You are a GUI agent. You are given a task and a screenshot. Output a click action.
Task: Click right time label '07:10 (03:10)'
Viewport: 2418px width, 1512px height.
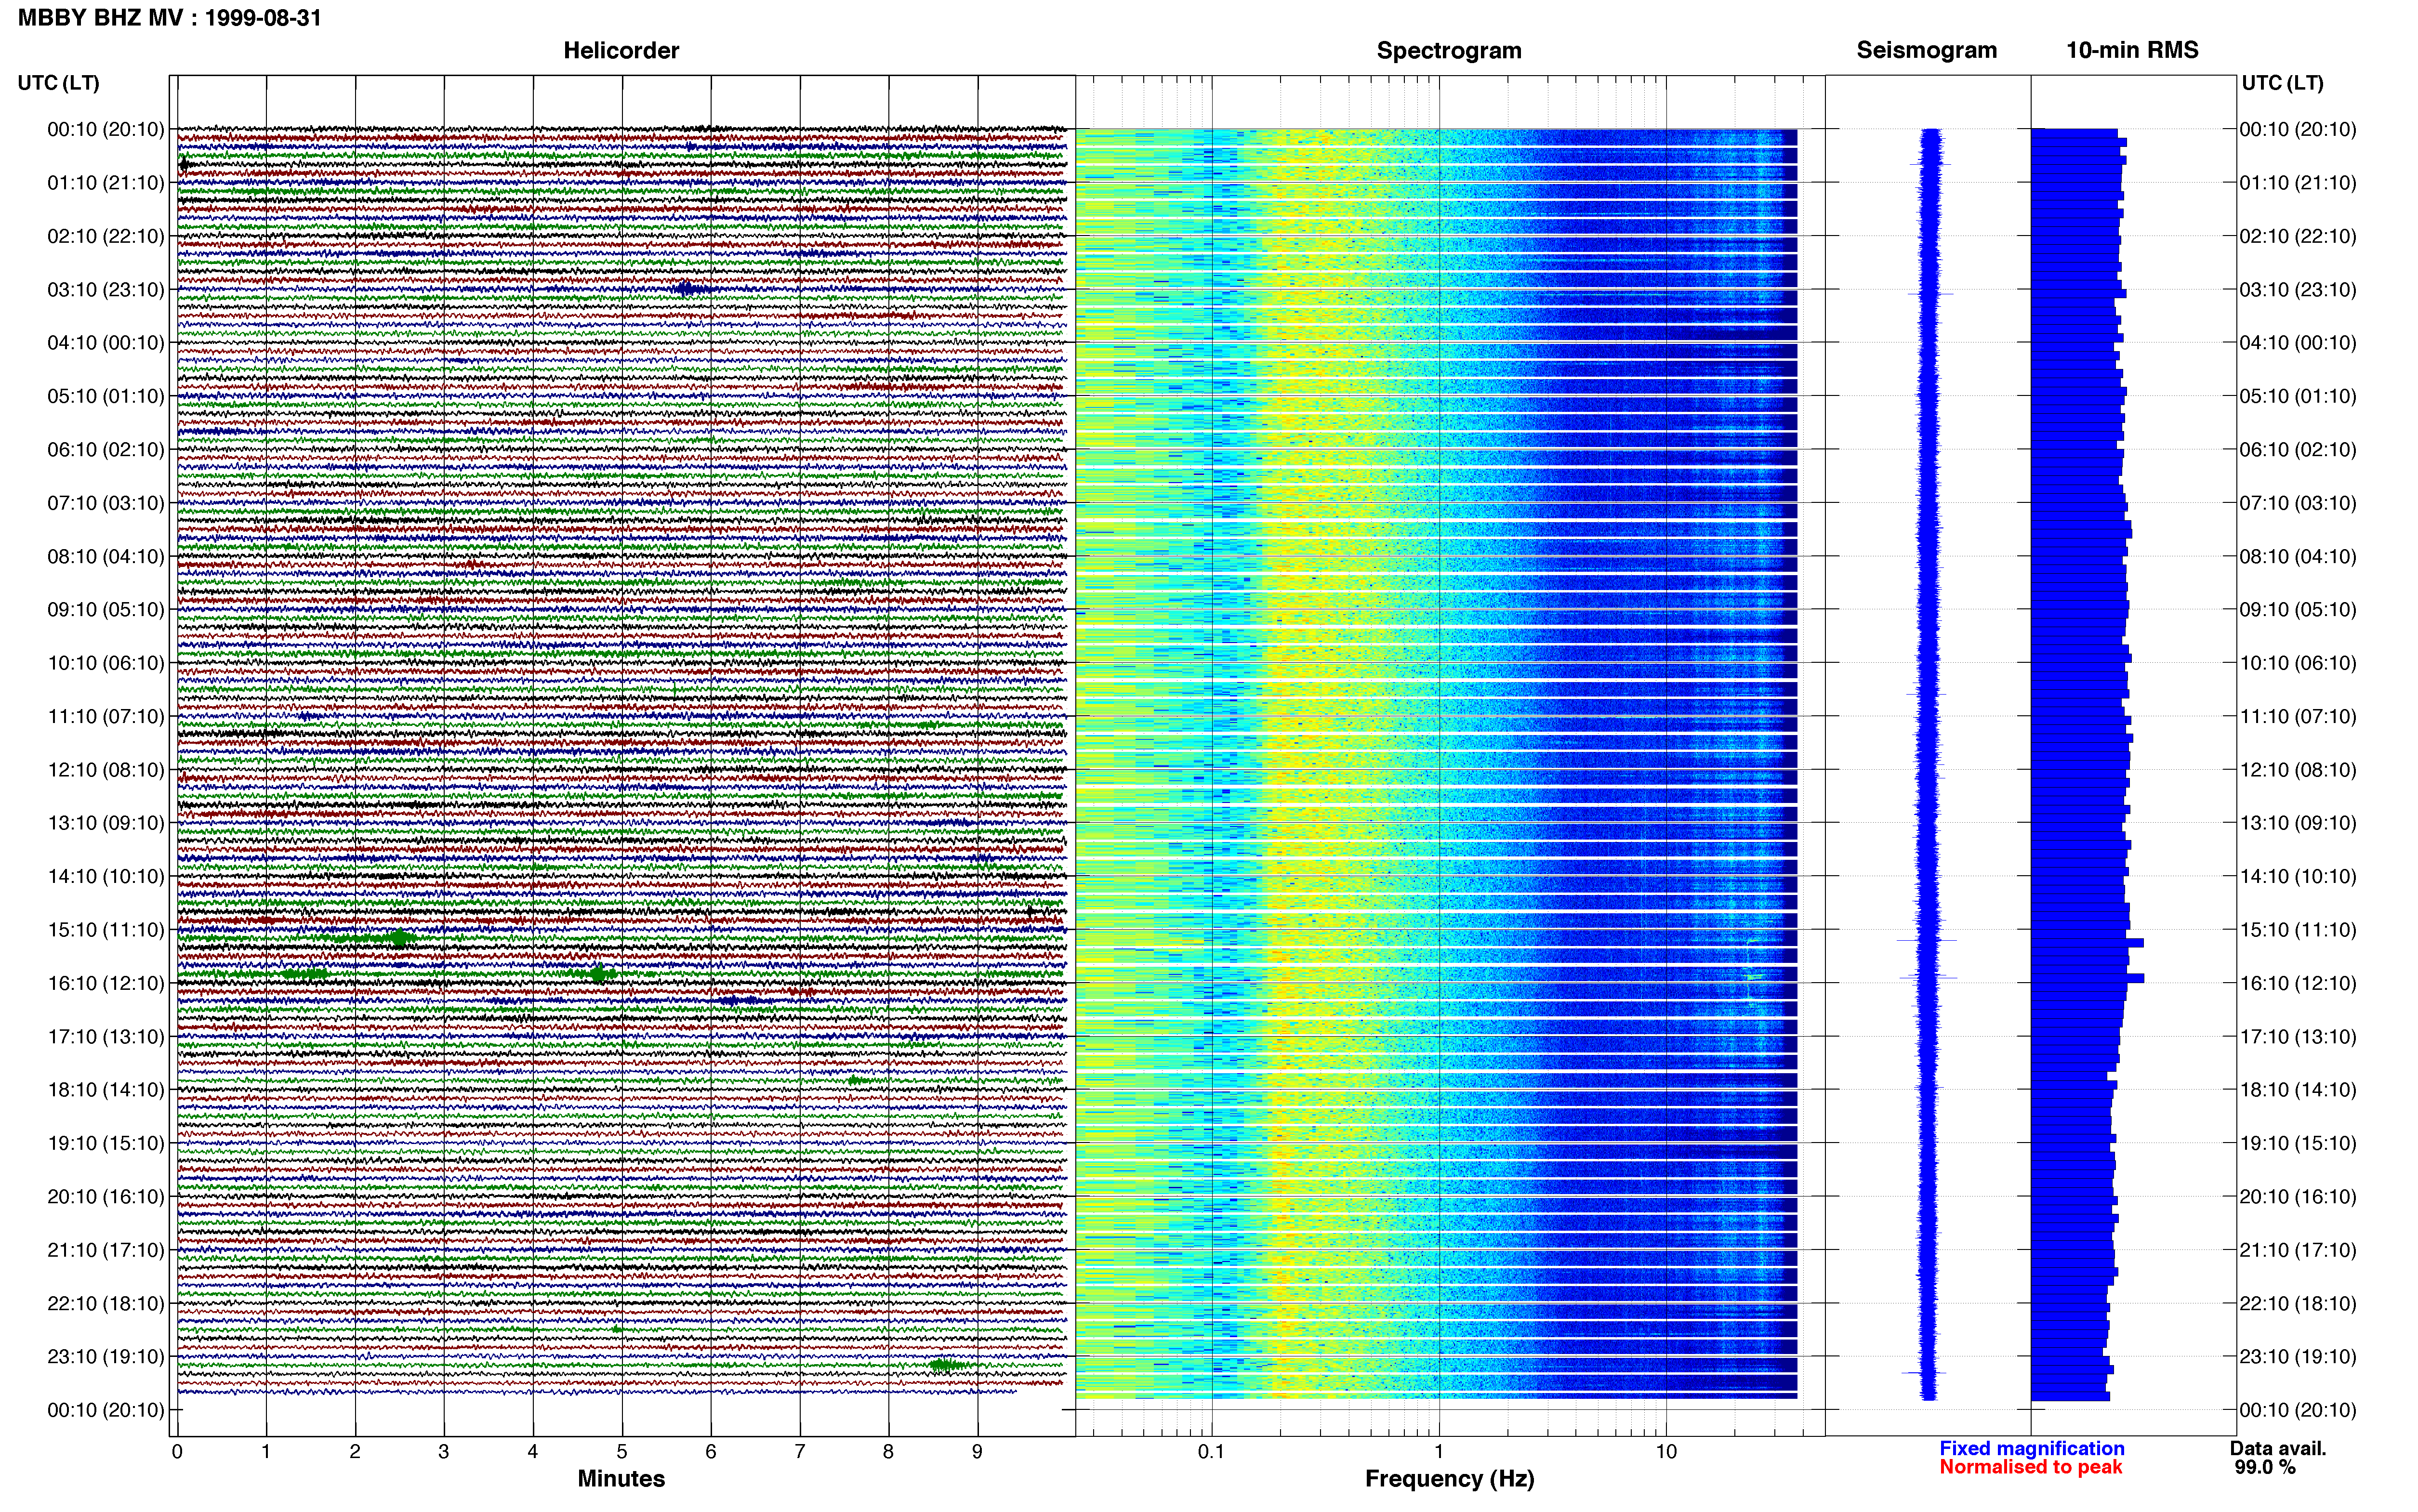pos(2298,503)
